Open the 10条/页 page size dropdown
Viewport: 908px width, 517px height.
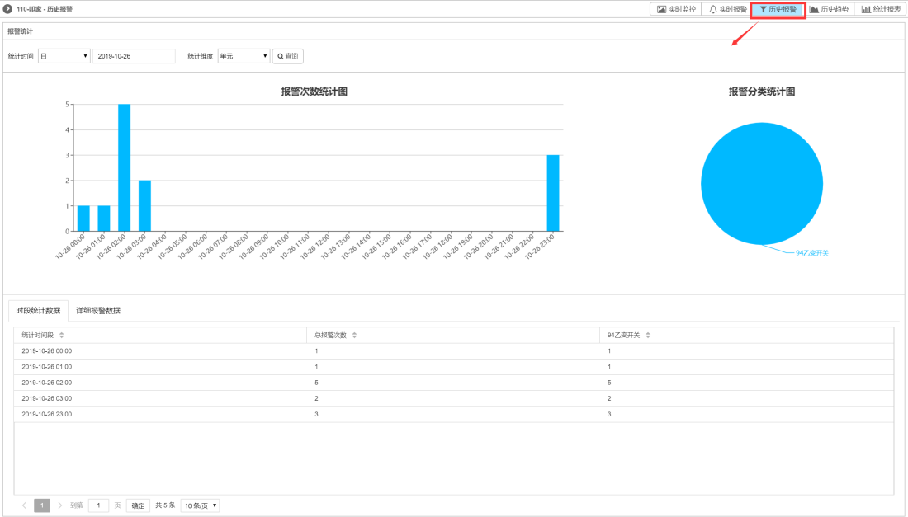[200, 505]
